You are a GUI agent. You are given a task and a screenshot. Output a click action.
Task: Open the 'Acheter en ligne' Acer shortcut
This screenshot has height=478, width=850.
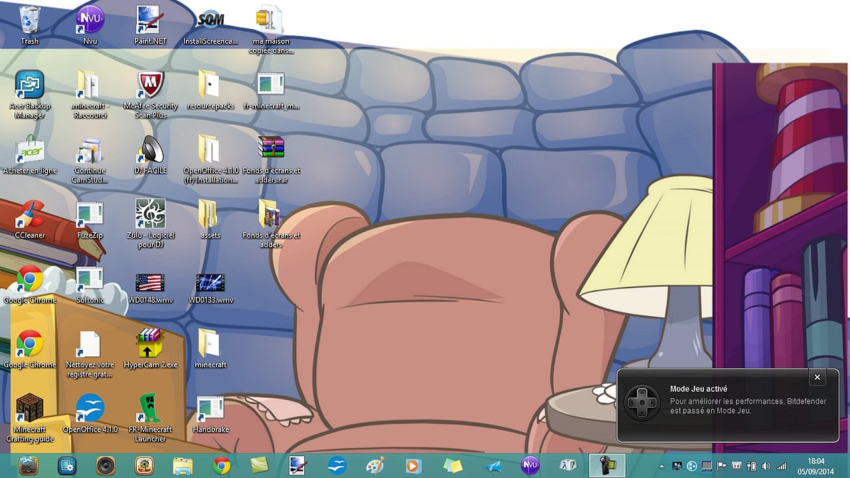coord(30,155)
